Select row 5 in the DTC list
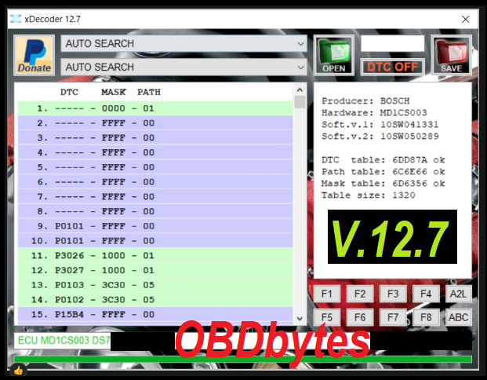Screen dimensions: 487x380 [155, 167]
